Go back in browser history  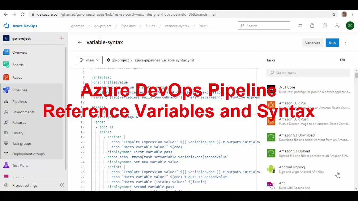6,14
